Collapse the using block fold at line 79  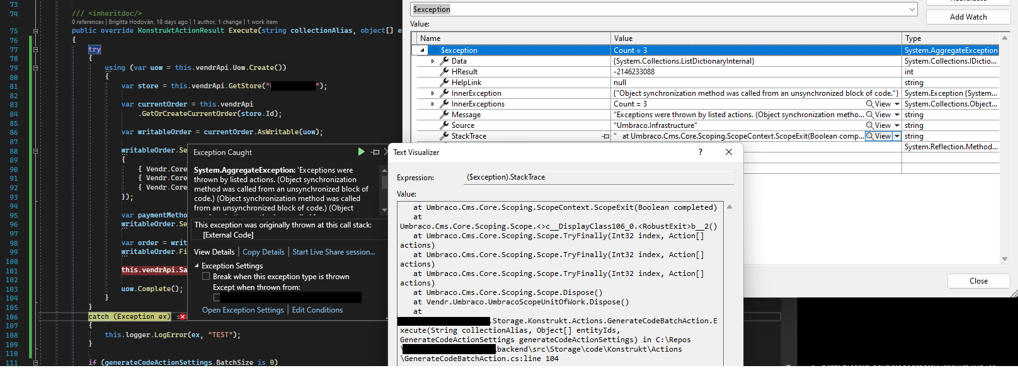35,67
